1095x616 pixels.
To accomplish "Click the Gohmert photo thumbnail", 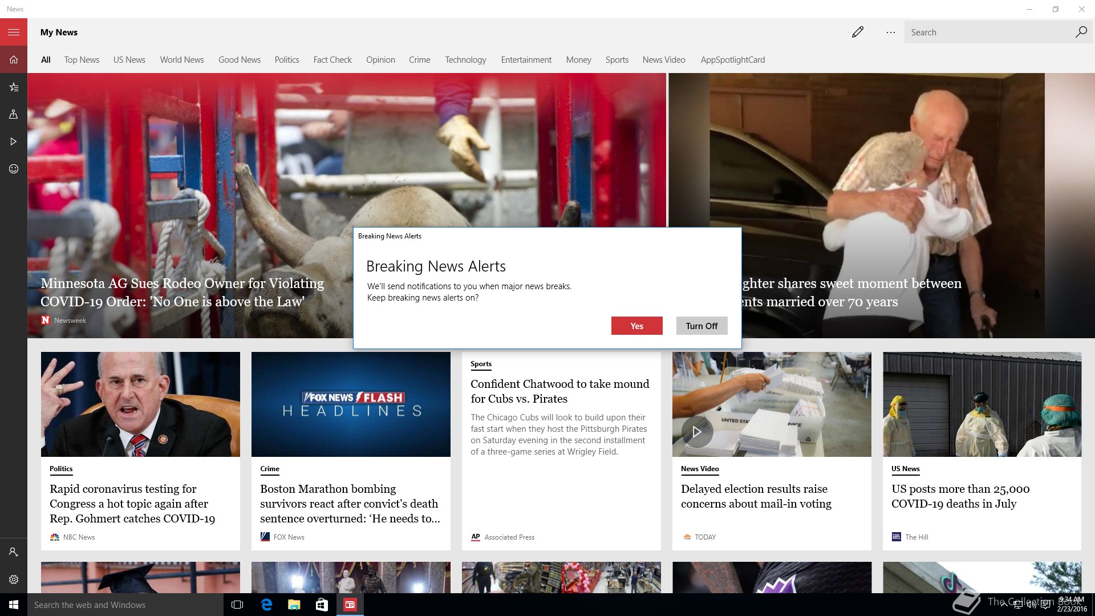I will (140, 404).
